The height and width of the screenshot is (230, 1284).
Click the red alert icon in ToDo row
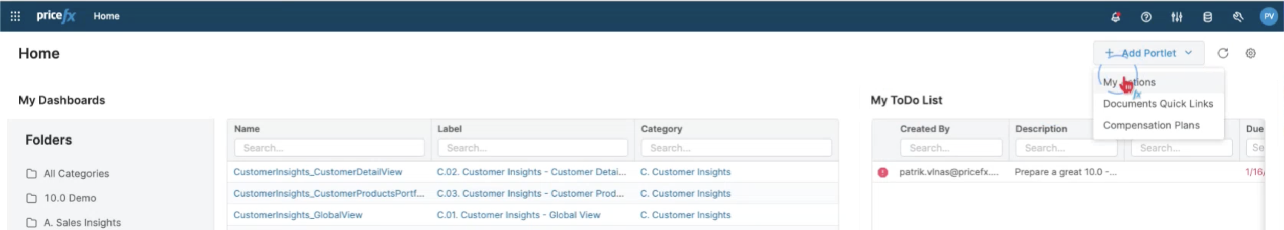tap(883, 172)
